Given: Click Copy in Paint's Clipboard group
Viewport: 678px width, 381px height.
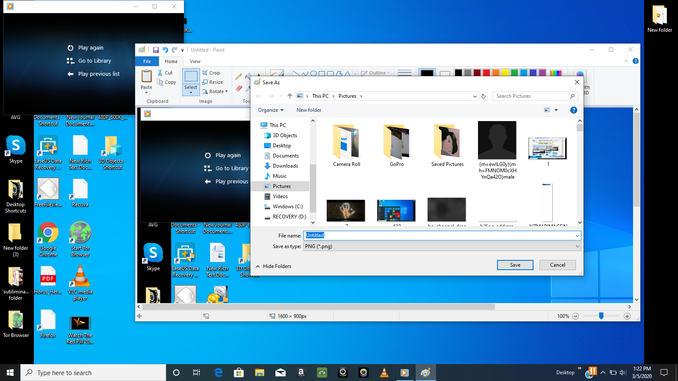Looking at the screenshot, I should (x=167, y=82).
